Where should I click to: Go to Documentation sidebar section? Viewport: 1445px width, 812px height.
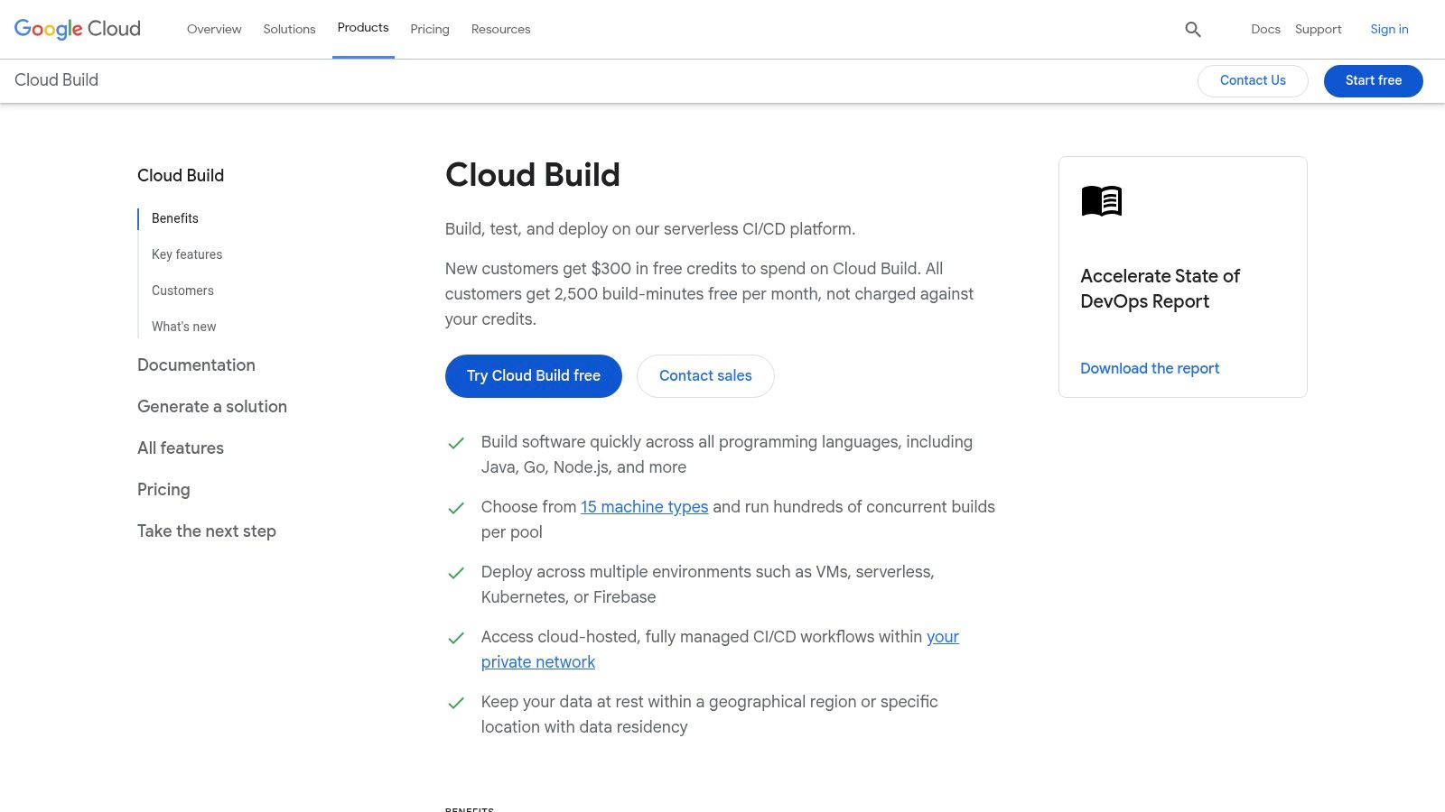pyautogui.click(x=196, y=364)
